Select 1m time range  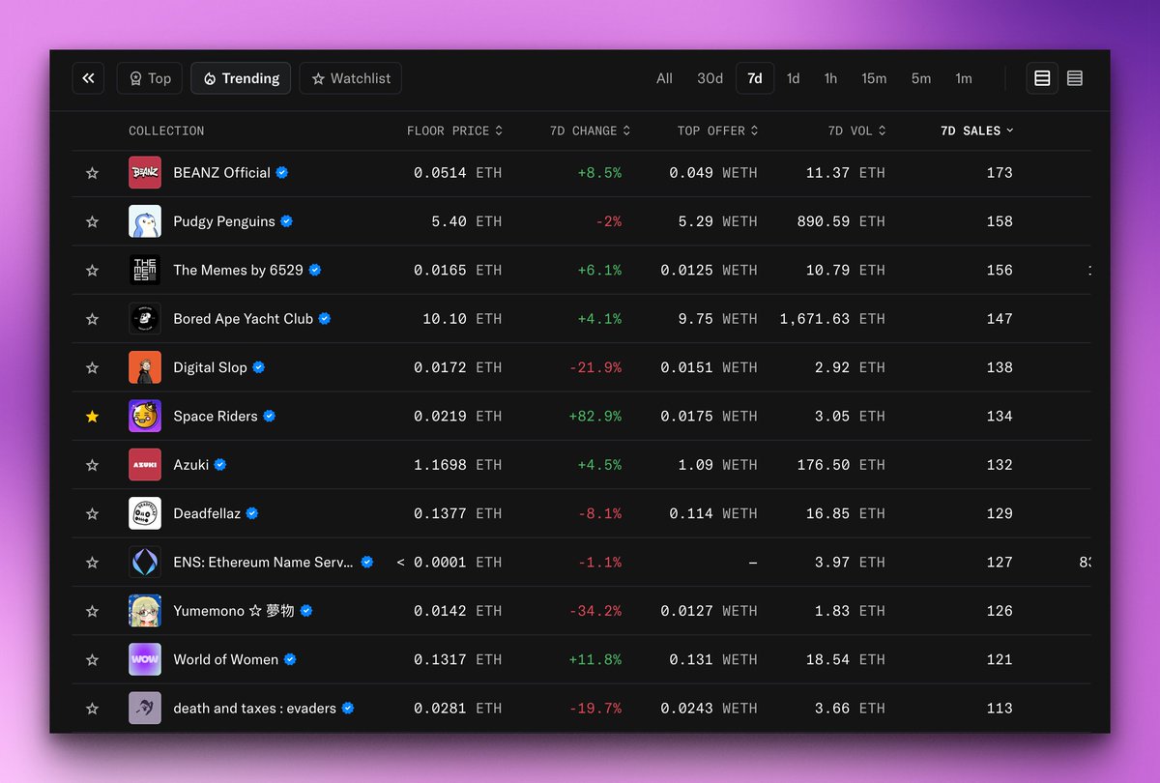coord(963,78)
